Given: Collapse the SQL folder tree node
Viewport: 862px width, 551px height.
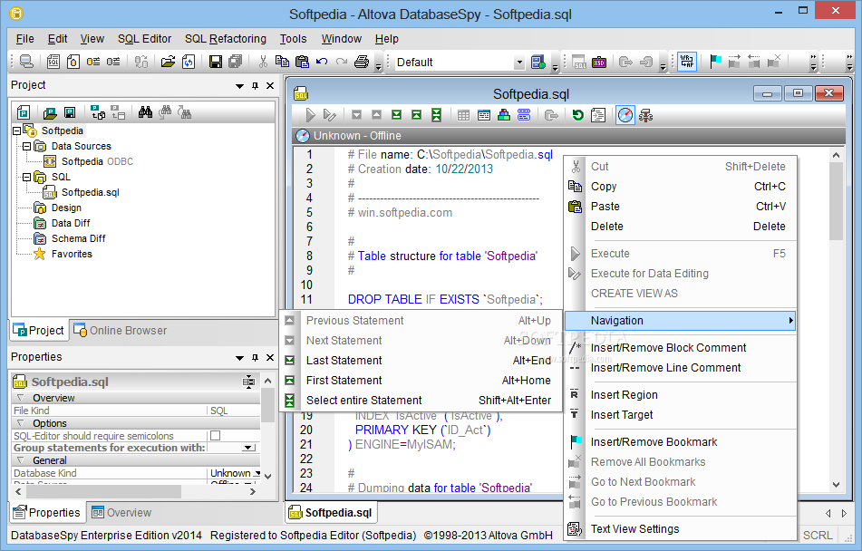Looking at the screenshot, I should (x=26, y=177).
